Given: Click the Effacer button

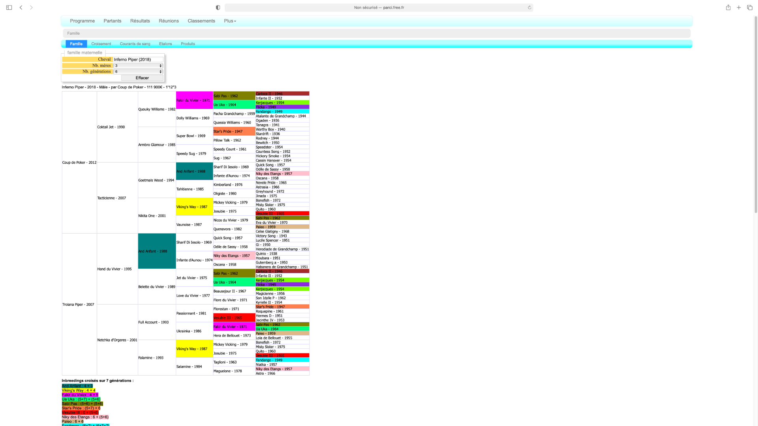Looking at the screenshot, I should coord(142,78).
